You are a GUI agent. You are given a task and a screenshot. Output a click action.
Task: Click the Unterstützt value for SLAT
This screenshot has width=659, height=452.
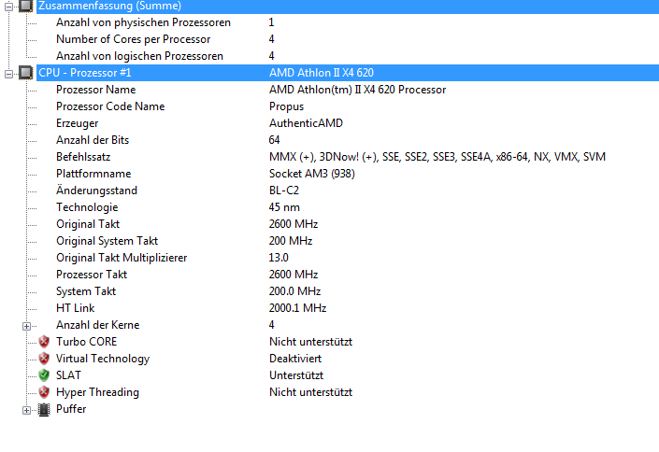296,375
